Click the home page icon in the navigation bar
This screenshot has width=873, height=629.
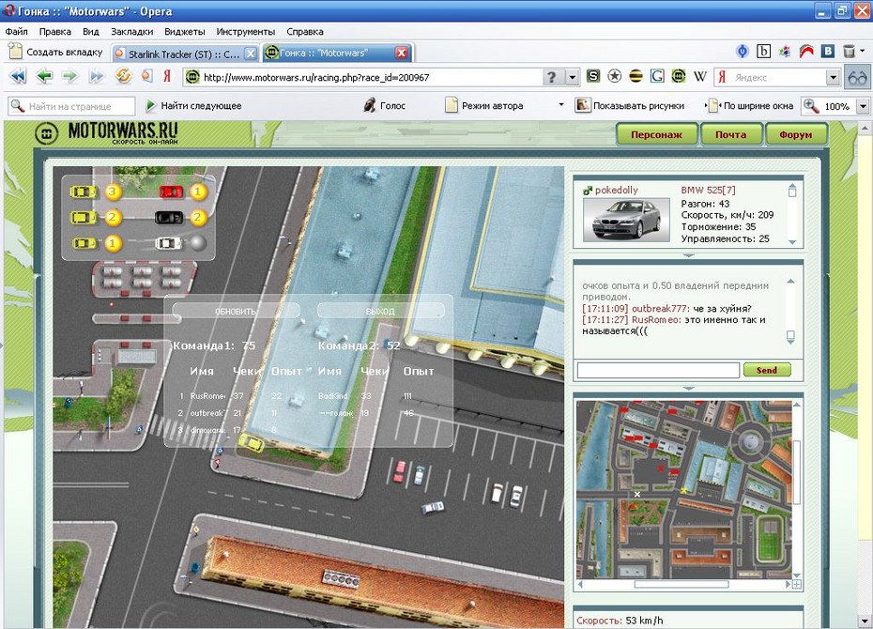[147, 76]
